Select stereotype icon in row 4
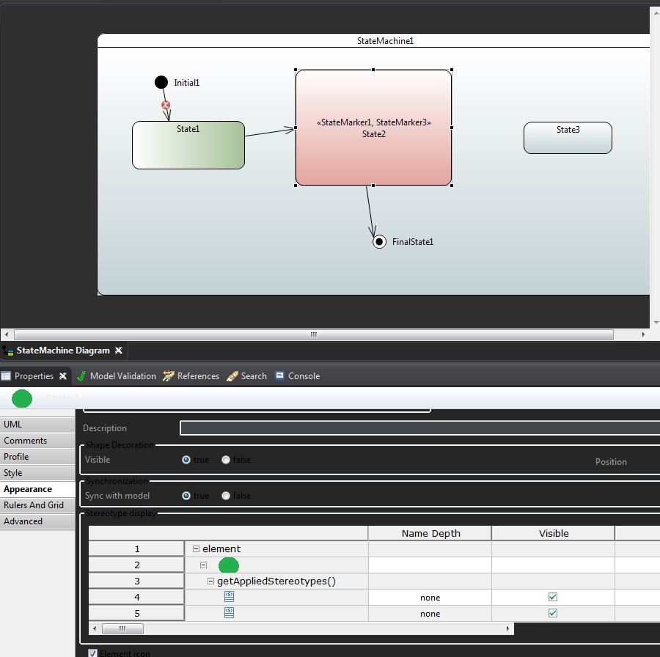Screen dimensions: 660x657 coord(229,596)
